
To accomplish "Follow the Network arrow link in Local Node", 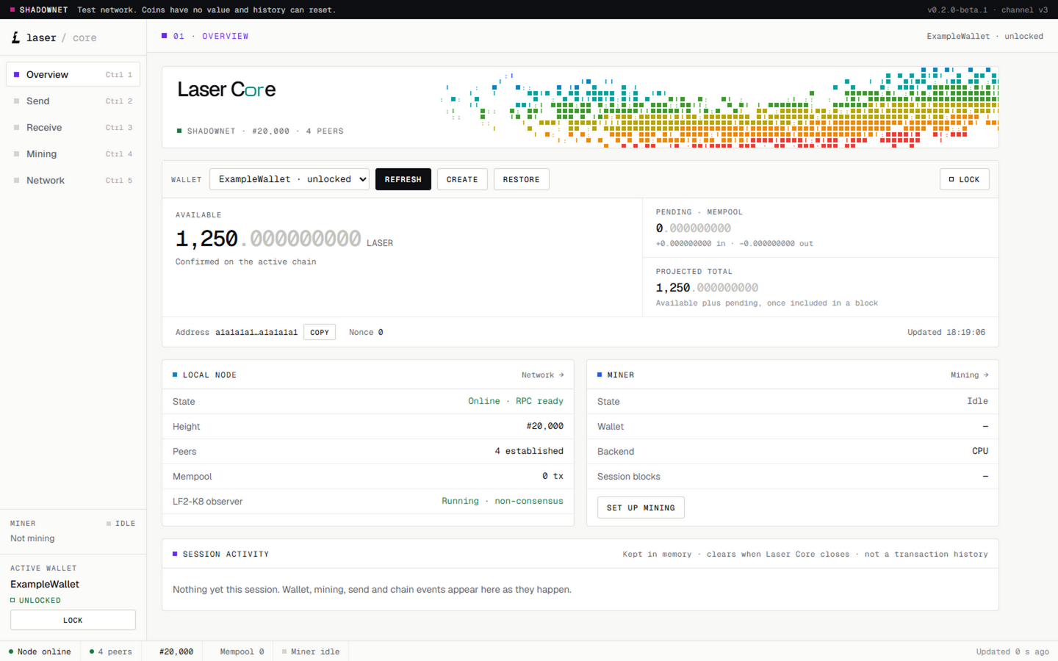I will [x=543, y=375].
